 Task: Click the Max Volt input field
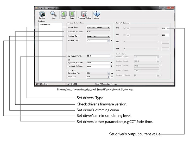click(x=98, y=56)
